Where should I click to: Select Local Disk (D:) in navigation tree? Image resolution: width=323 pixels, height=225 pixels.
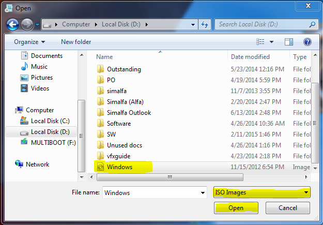[x=41, y=132]
